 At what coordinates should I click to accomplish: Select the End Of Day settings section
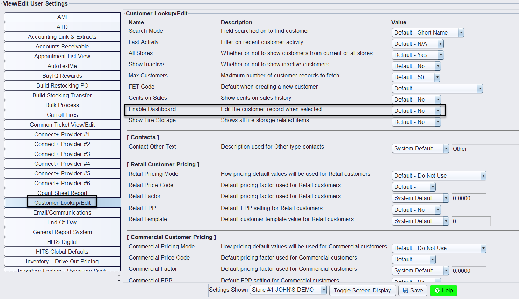(62, 222)
